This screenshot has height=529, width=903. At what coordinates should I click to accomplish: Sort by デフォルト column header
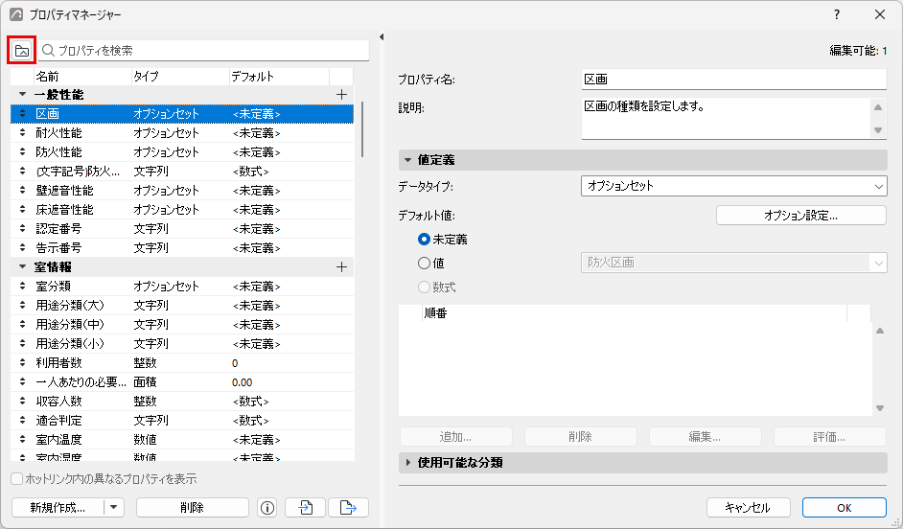(279, 77)
